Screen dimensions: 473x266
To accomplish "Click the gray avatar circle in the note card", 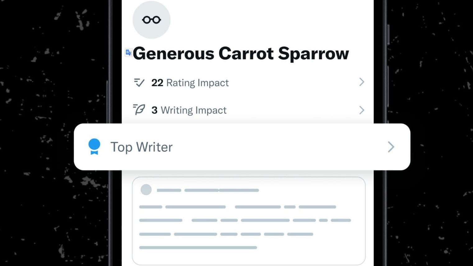I will (x=146, y=190).
